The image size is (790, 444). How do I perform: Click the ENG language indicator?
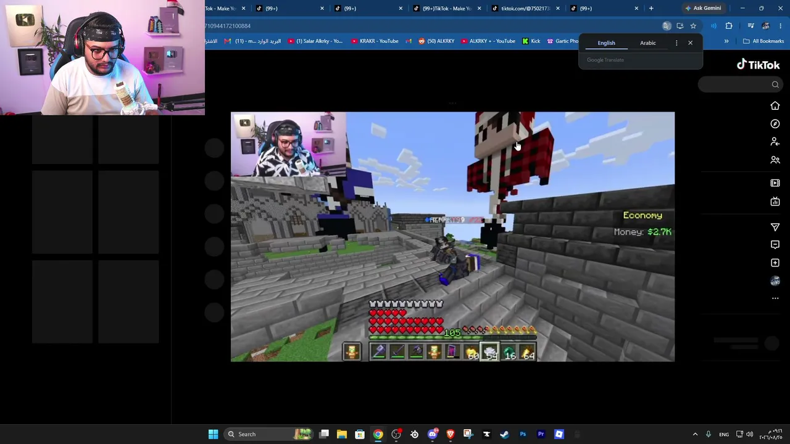coord(724,434)
